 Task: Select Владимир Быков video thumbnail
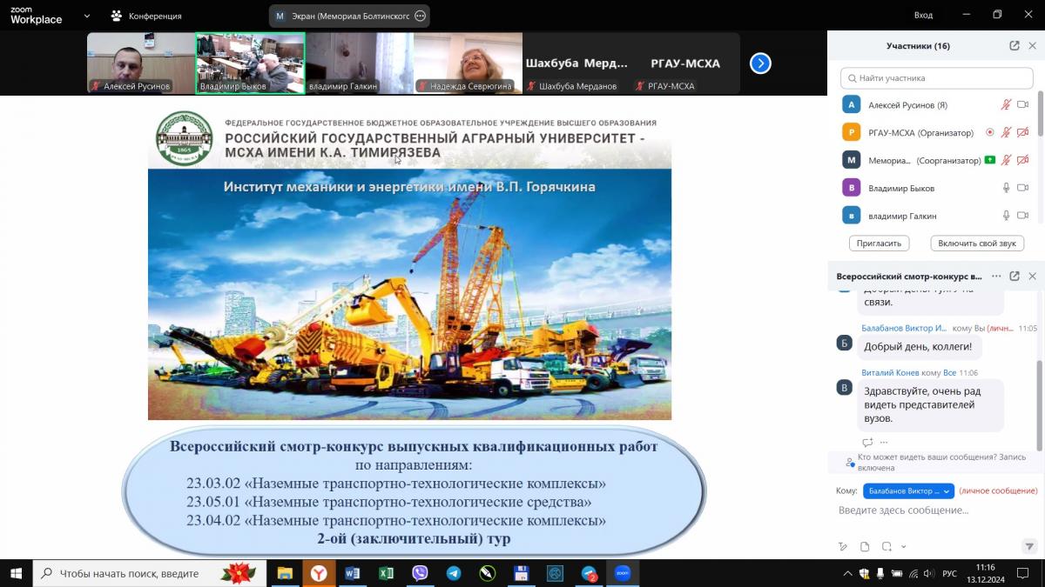point(250,63)
